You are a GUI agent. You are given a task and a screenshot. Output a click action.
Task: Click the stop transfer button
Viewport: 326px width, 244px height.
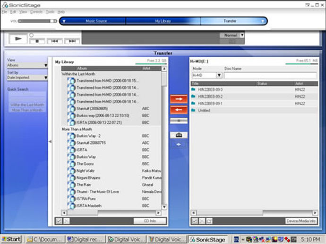pyautogui.click(x=179, y=121)
